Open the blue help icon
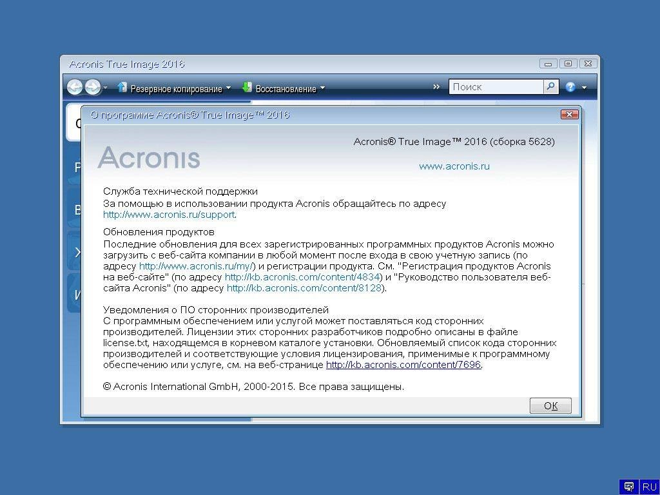The height and width of the screenshot is (495, 660). pyautogui.click(x=570, y=87)
